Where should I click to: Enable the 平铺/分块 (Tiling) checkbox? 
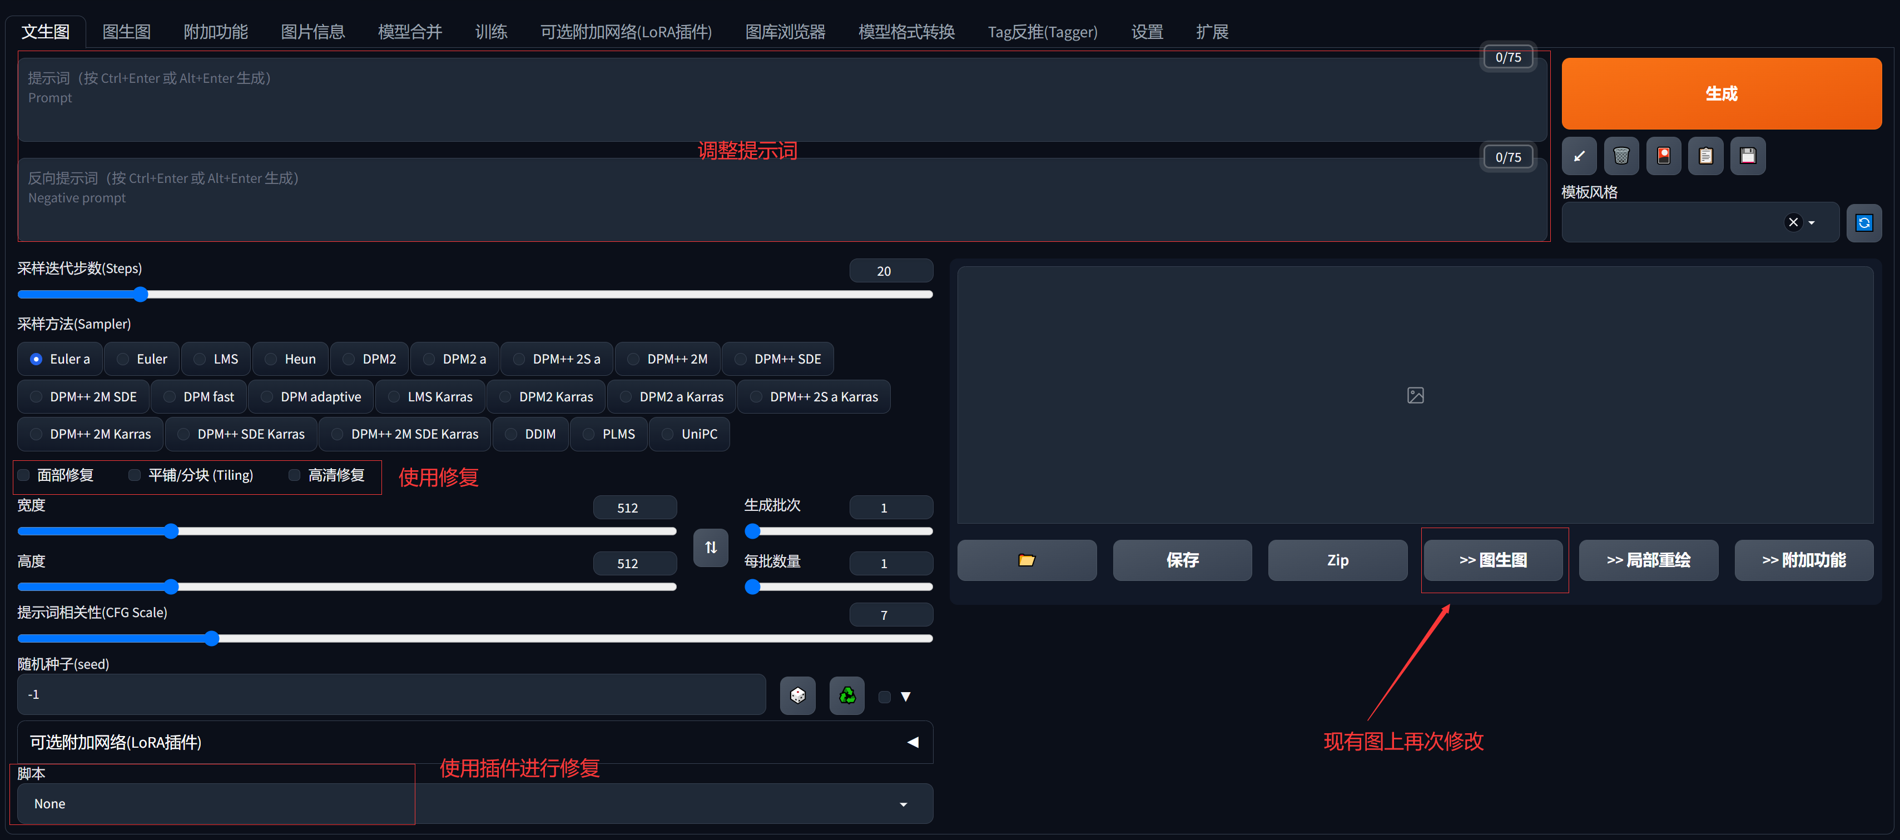(134, 475)
